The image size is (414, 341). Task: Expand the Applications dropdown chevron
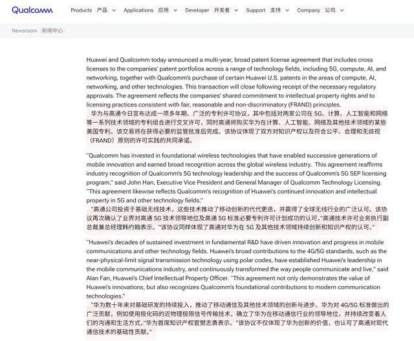pyautogui.click(x=175, y=10)
